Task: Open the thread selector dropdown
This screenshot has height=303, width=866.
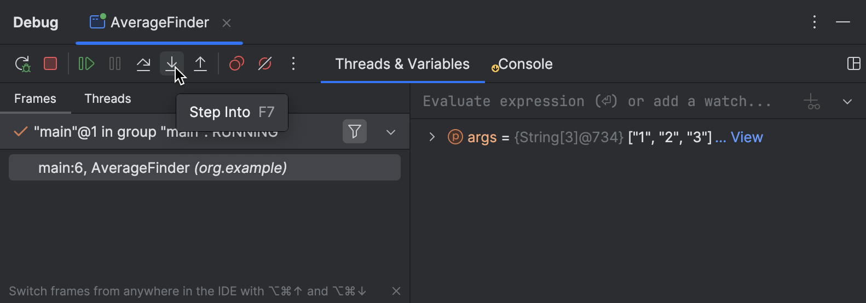Action: [x=391, y=132]
